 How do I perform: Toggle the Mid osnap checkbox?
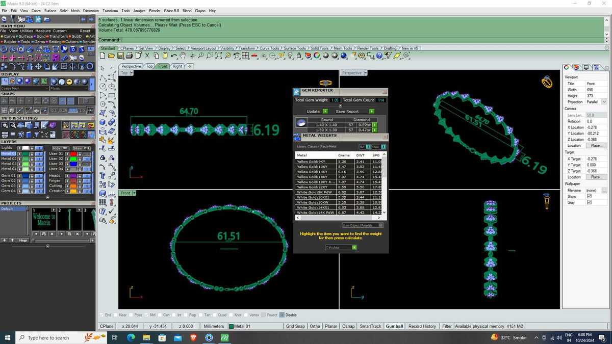(147, 315)
